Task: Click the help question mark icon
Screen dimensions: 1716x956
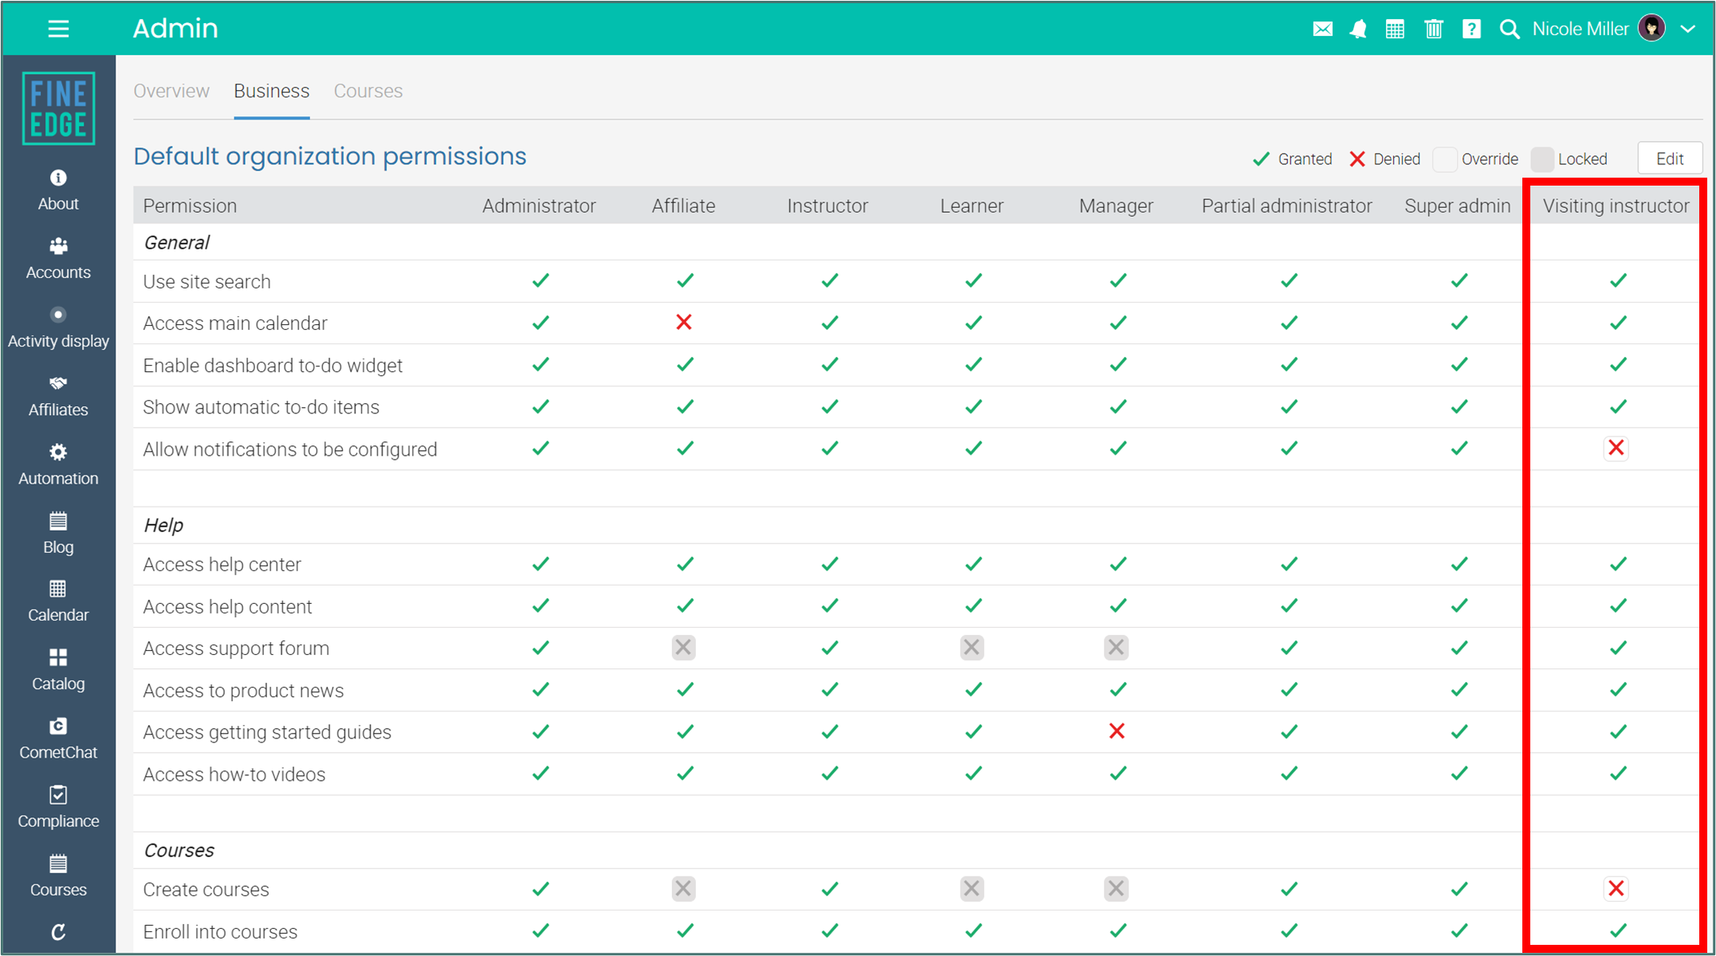Action: click(x=1471, y=29)
